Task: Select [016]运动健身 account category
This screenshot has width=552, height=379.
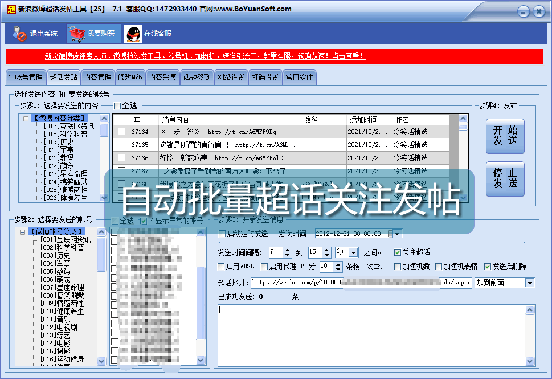Action: coord(62,359)
